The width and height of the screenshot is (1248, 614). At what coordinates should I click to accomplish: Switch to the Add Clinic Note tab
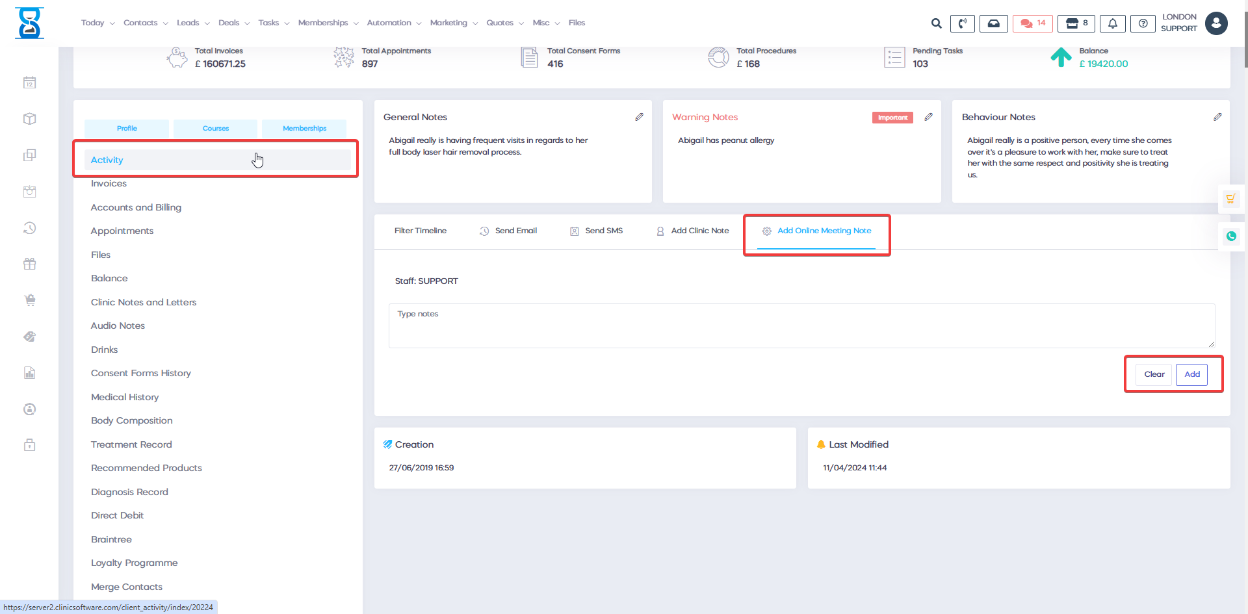693,231
